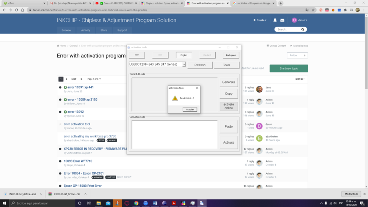
Task: Select the English language toggle button
Action: click(x=184, y=55)
